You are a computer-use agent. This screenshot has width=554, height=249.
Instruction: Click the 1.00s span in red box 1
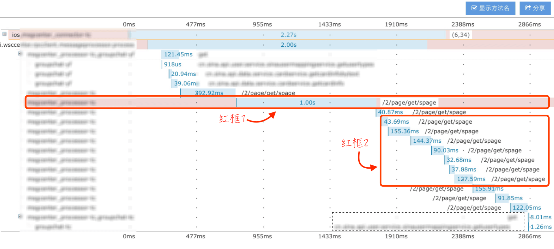(x=306, y=103)
